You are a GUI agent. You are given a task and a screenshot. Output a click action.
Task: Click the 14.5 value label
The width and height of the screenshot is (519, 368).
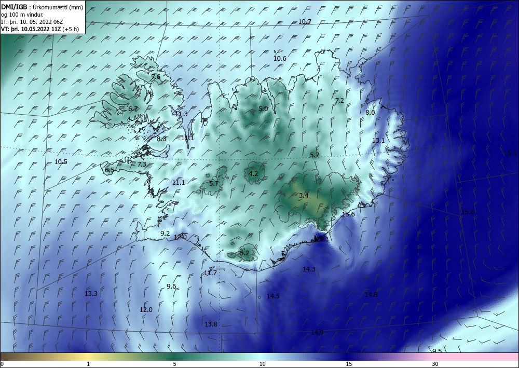click(x=273, y=296)
